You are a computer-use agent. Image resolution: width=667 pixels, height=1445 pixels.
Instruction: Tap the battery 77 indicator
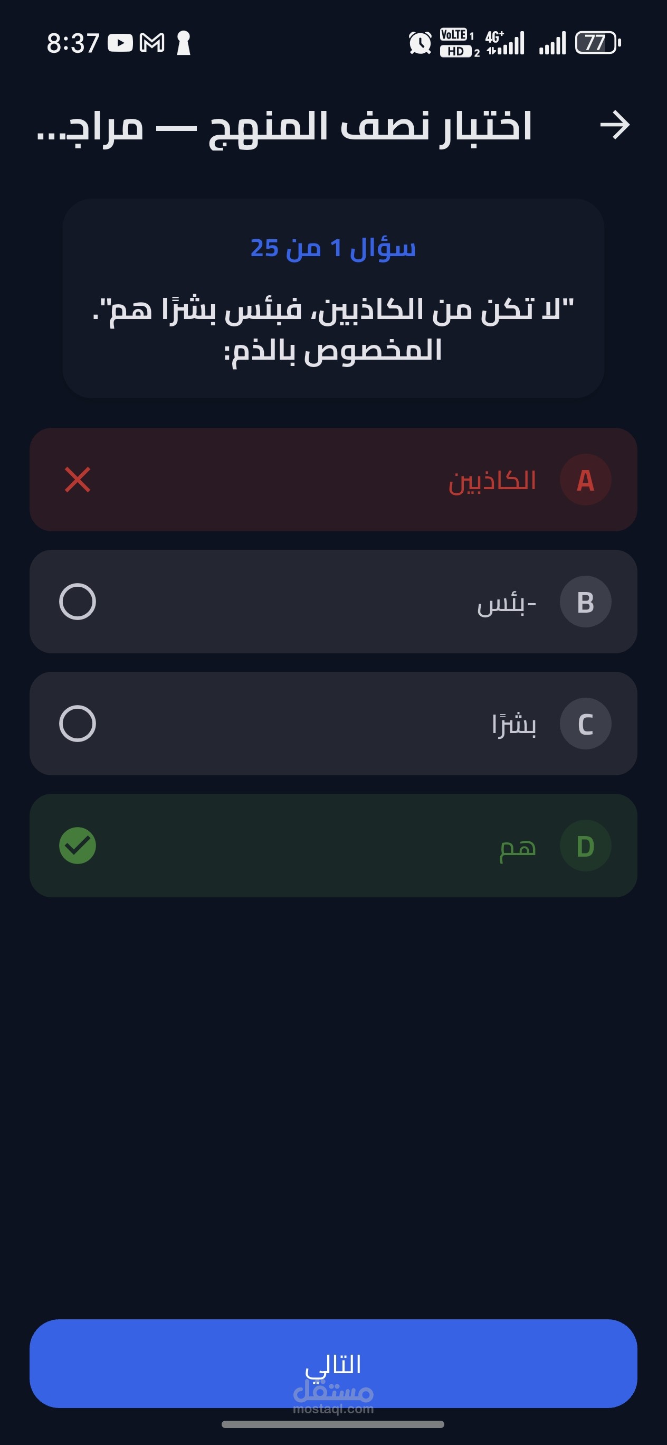[597, 43]
